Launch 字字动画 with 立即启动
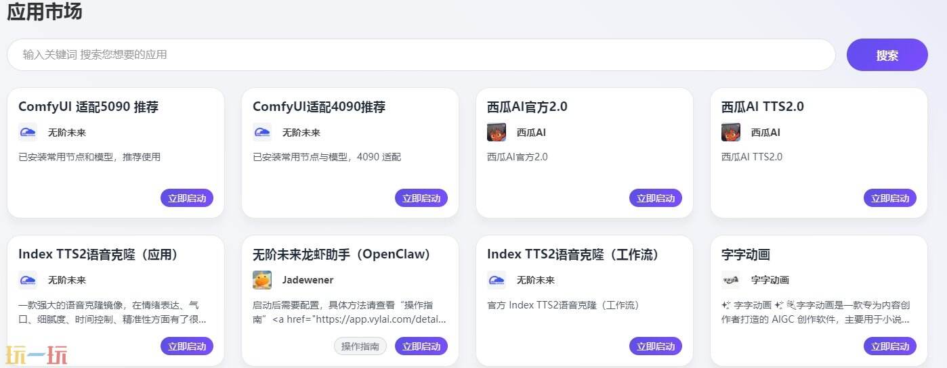947x368 pixels. 890,346
